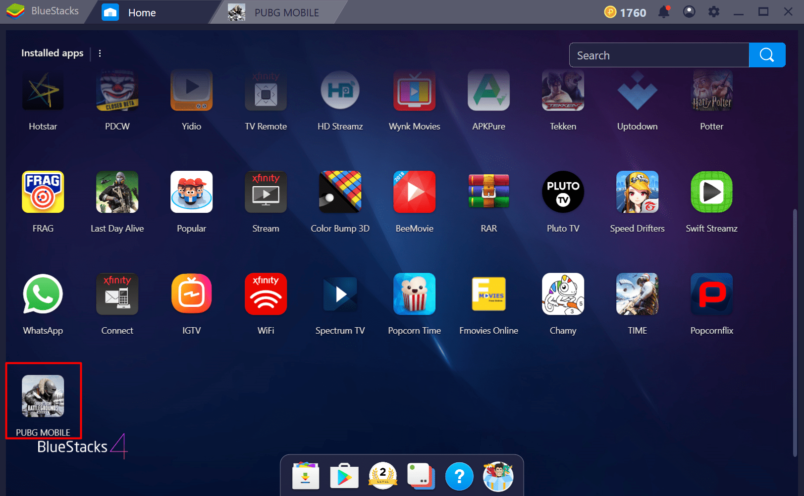Open the notifications bell
The height and width of the screenshot is (496, 804).
(x=664, y=12)
